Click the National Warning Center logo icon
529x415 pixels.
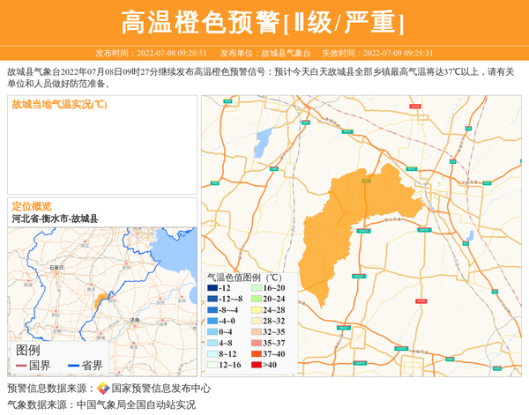coord(103,388)
